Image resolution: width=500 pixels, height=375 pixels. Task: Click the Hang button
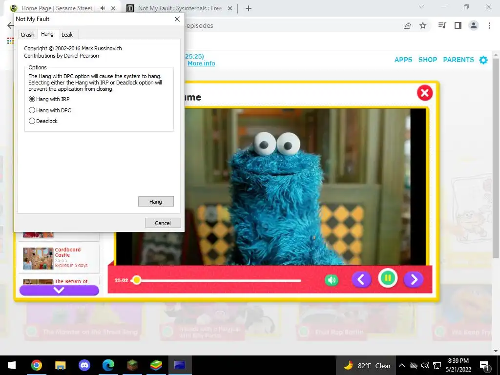[x=156, y=202]
